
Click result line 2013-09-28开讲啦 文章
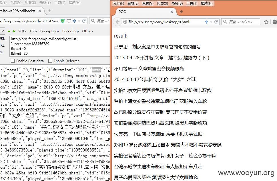tap(162, 58)
